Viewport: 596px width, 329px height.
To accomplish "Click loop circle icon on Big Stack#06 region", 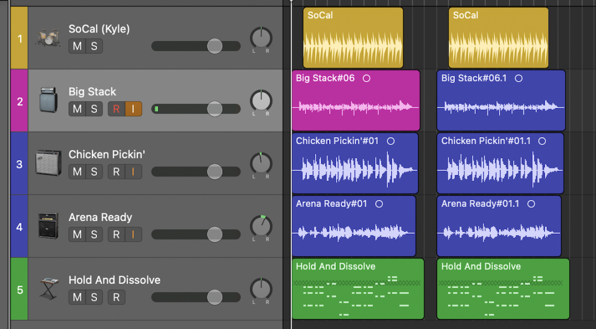I will tap(367, 79).
